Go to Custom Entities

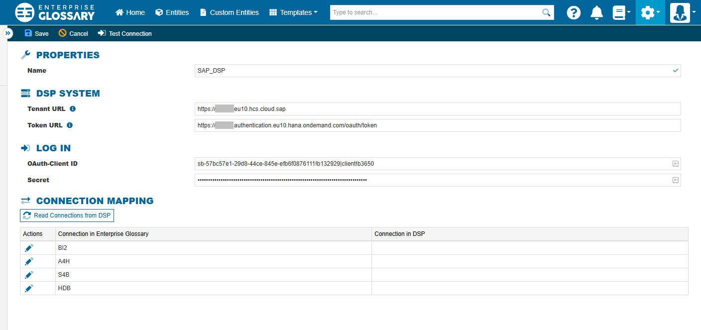pos(229,12)
